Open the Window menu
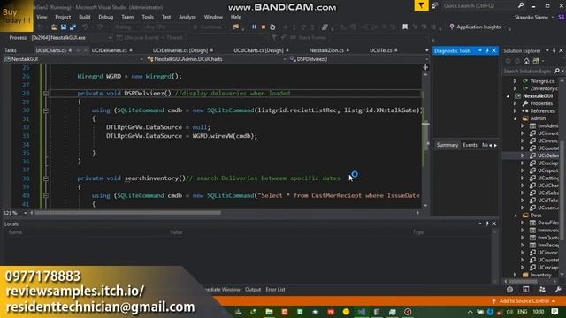This screenshot has width=566, height=318. pos(213,17)
